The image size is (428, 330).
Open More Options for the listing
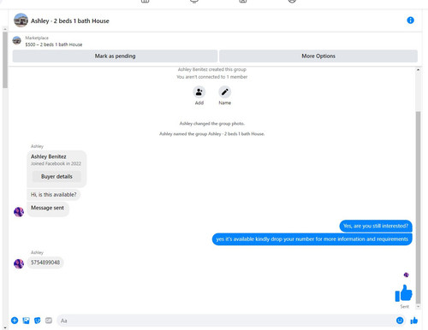[318, 56]
